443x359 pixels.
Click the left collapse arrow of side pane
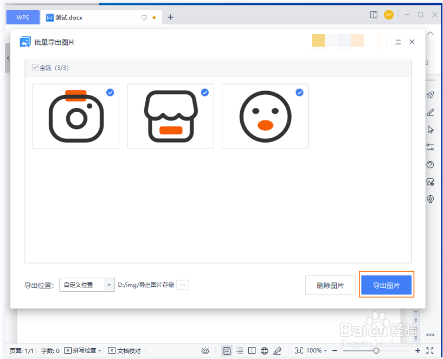pos(8,58)
